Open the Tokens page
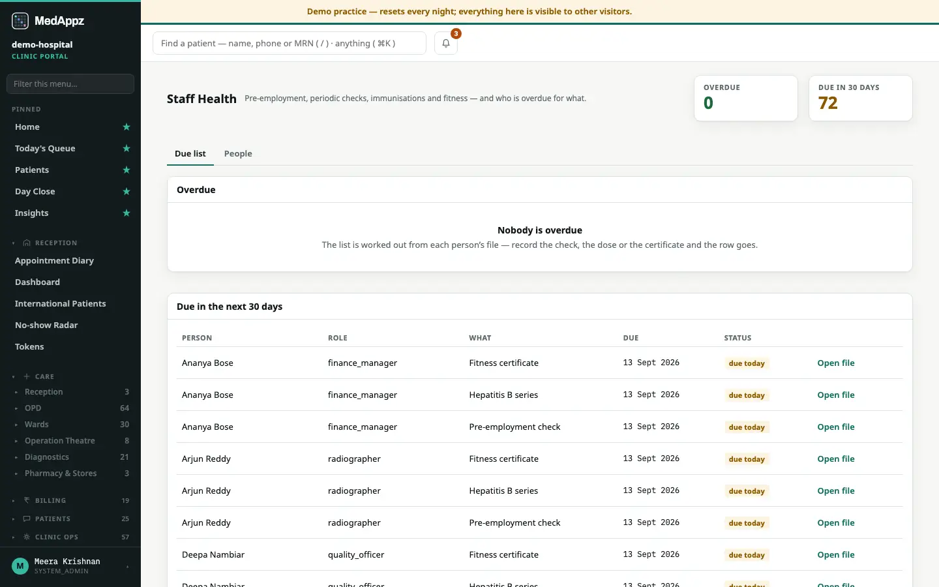This screenshot has height=587, width=939. 29,347
